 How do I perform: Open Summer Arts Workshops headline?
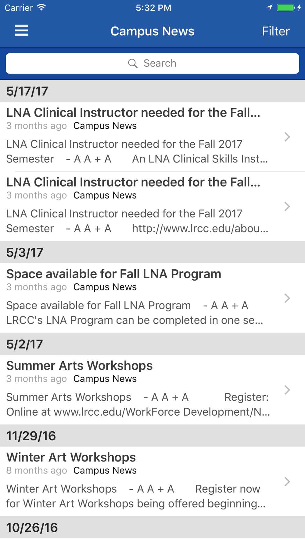click(x=79, y=366)
